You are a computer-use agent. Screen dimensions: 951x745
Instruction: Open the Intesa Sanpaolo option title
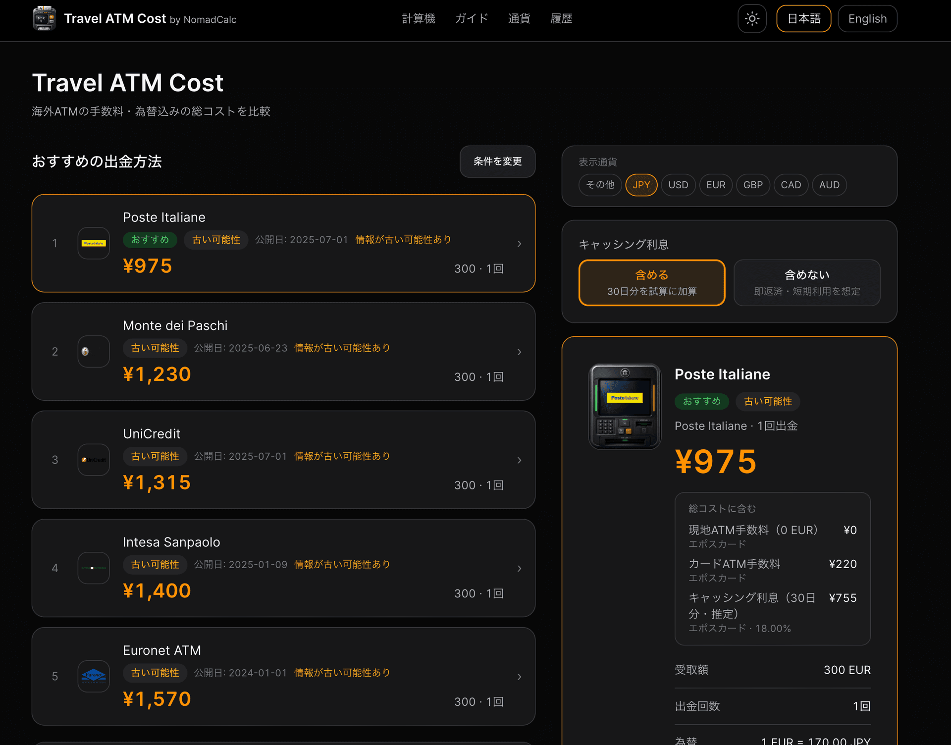click(x=171, y=542)
